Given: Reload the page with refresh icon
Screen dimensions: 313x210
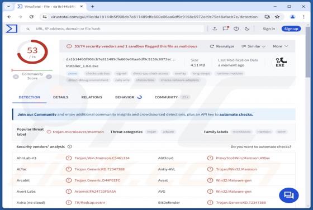Looking at the screenshot, I should tap(31, 17).
